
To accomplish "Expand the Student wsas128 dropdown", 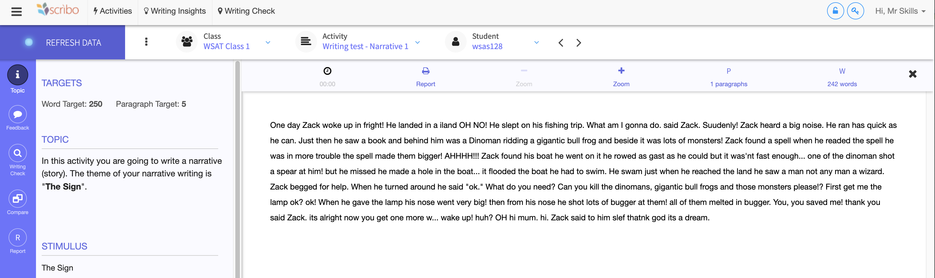I will (x=536, y=42).
